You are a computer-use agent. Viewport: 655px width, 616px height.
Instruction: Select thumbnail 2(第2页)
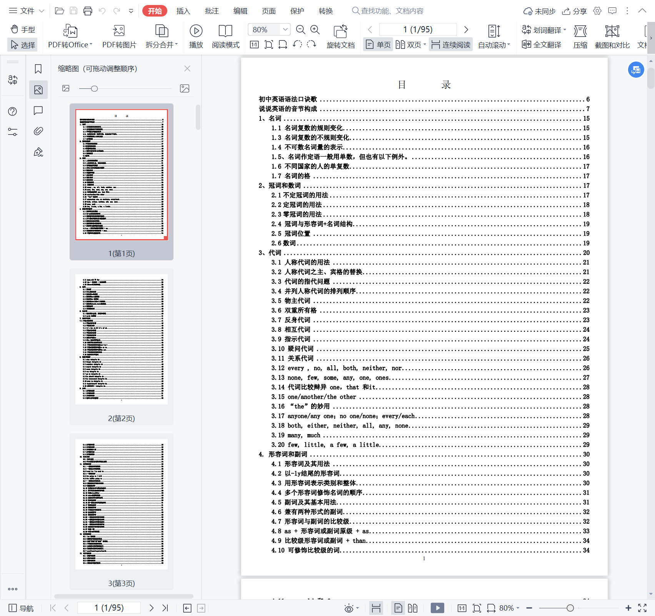[122, 347]
